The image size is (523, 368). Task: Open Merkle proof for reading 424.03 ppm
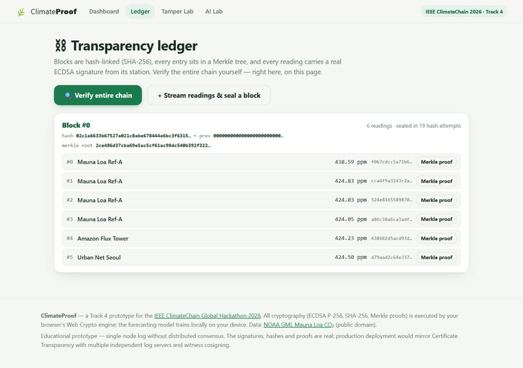pyautogui.click(x=436, y=200)
